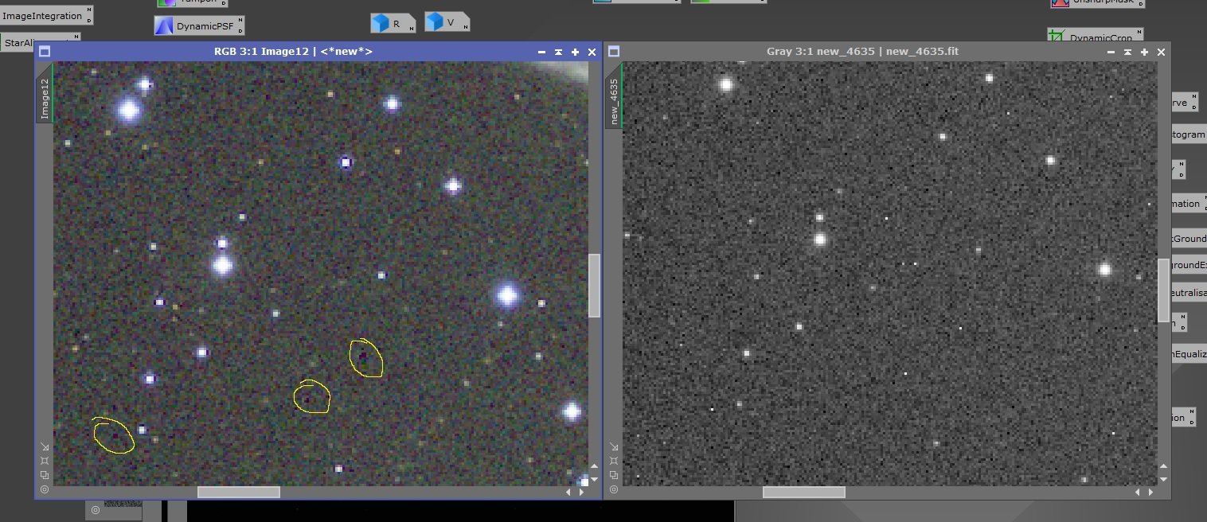Click scroll-up arrow in new_4635 window
This screenshot has width=1207, height=522.
[1163, 466]
